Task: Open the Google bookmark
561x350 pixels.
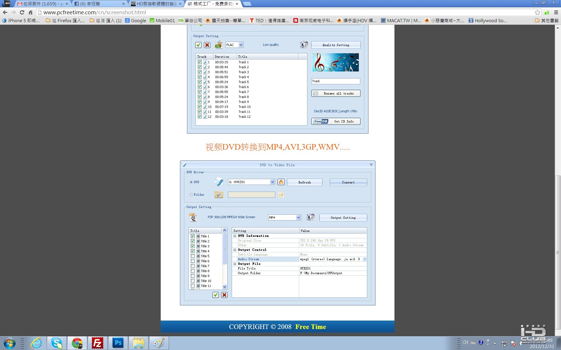Action: (x=136, y=20)
